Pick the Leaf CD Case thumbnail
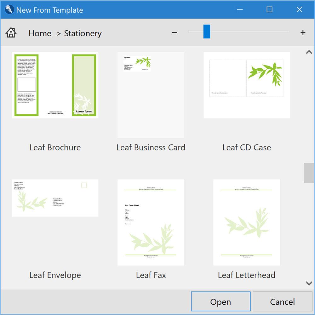Image resolution: width=315 pixels, height=315 pixels. coord(247,85)
